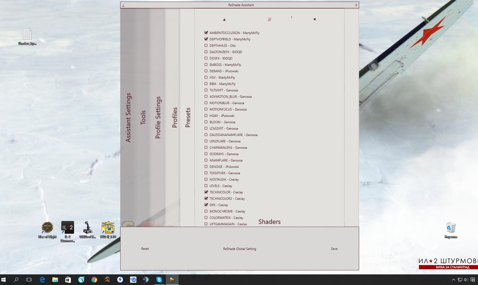Open IL-2 Sturmovik desktop shortcut

(x=68, y=232)
